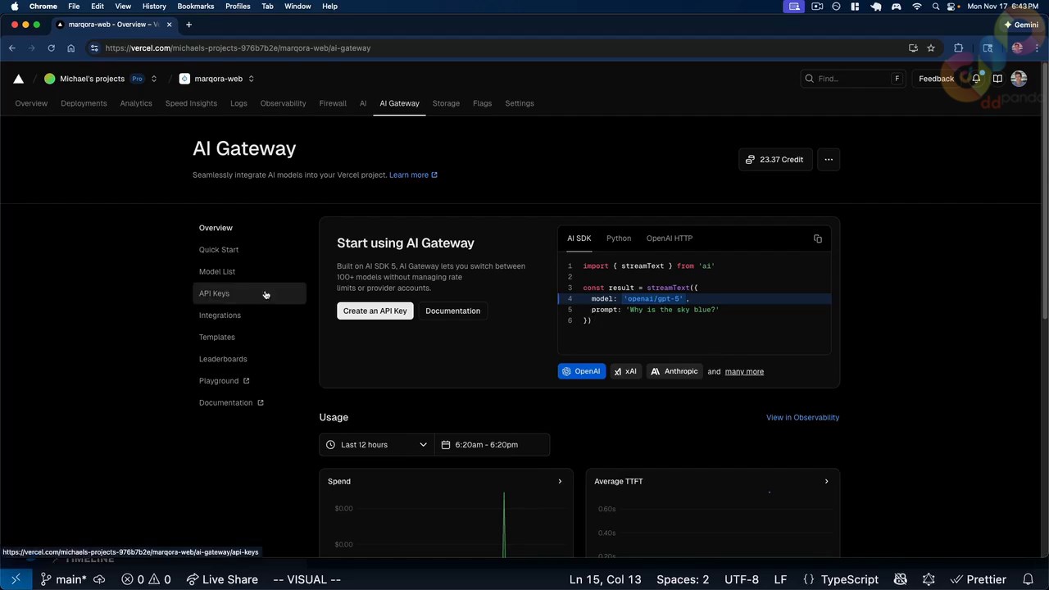Viewport: 1049px width, 590px height.
Task: Open Chrome Bookmarks menu
Action: tap(196, 6)
